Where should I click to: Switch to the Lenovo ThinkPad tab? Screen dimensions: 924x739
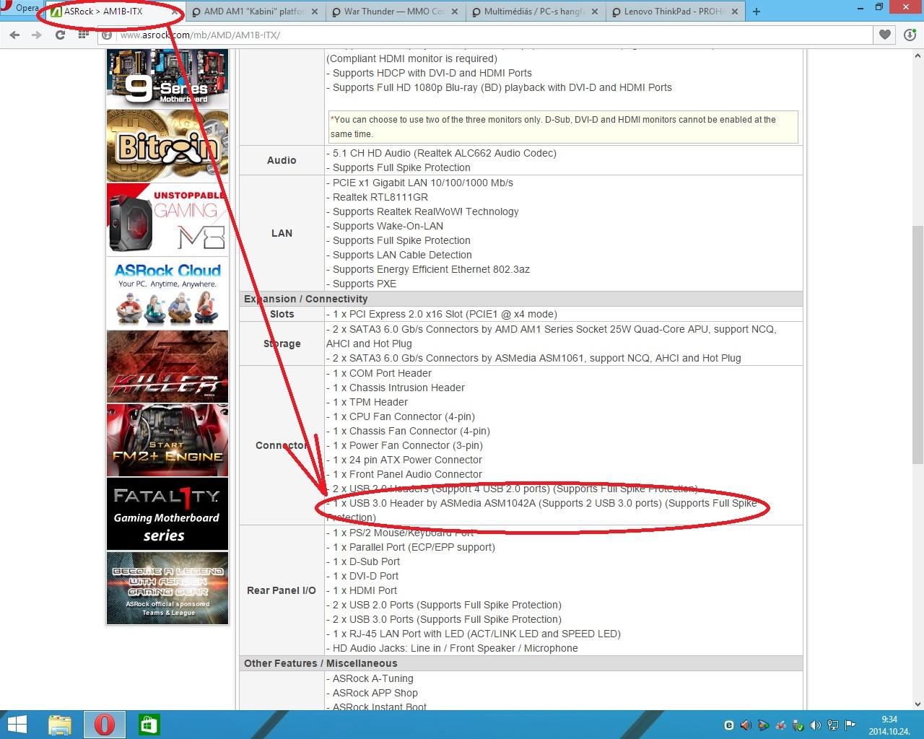tap(674, 12)
